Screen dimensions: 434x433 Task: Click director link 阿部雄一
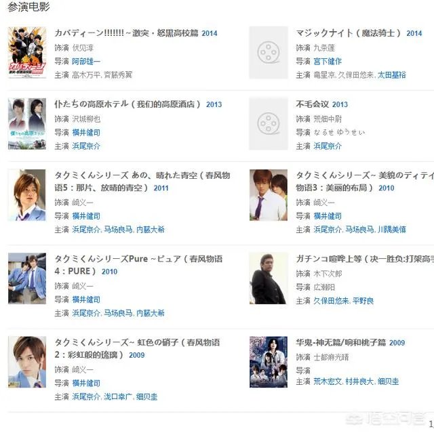[86, 61]
